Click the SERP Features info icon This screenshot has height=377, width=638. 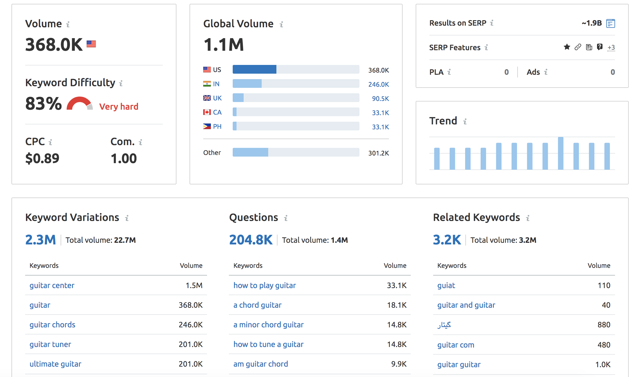click(x=486, y=47)
